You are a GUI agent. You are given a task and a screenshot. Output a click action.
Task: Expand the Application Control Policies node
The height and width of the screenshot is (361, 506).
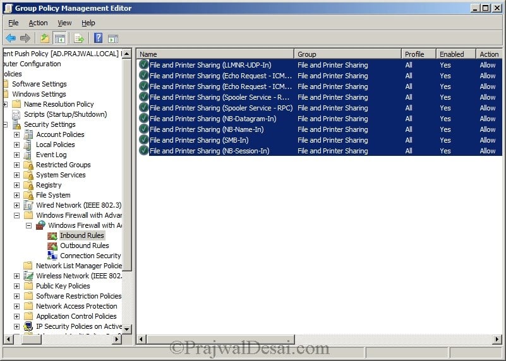point(17,317)
